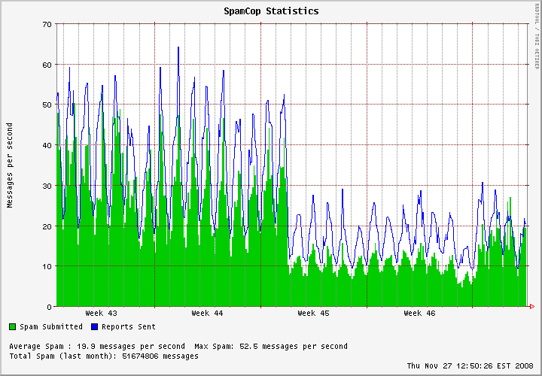Click the 50 tick on the y-axis
The image size is (542, 376).
[x=46, y=105]
